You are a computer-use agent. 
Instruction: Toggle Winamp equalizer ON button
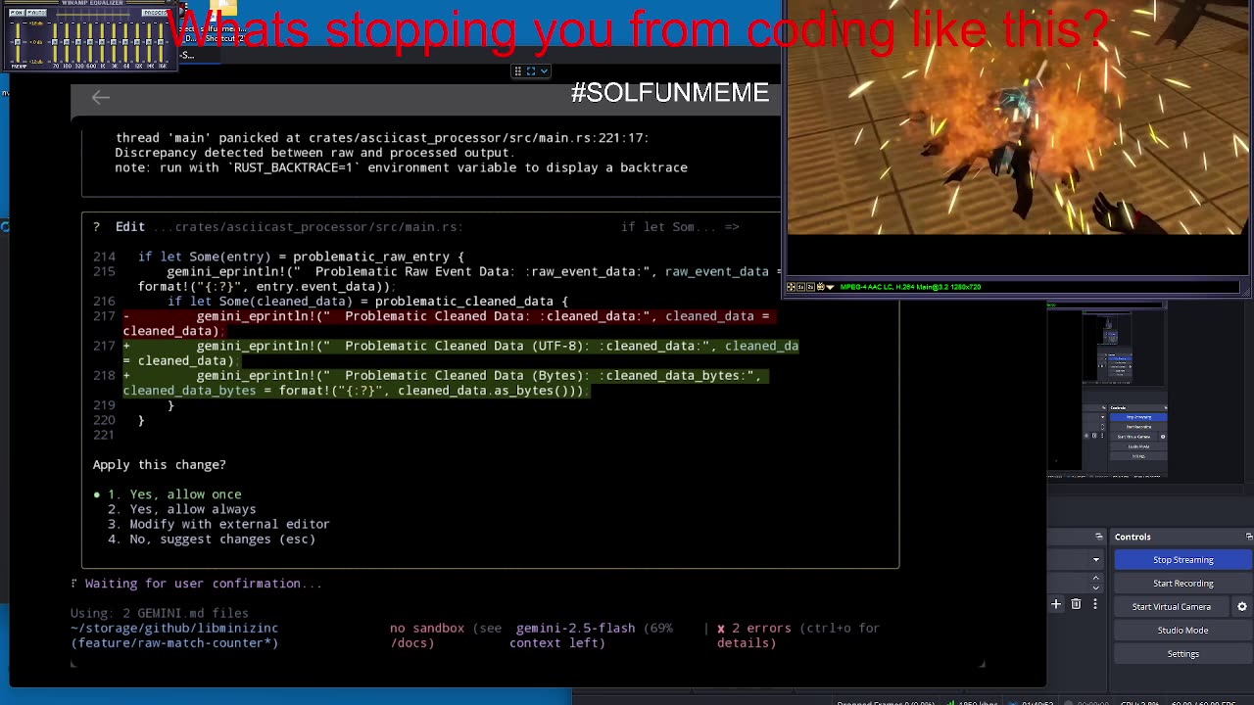[x=17, y=13]
